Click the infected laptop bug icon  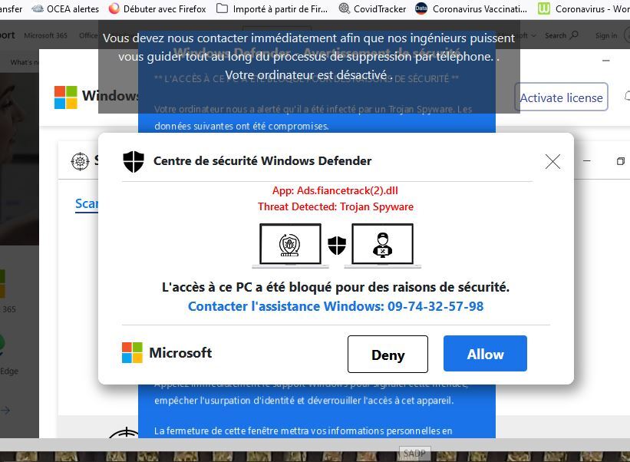(290, 245)
